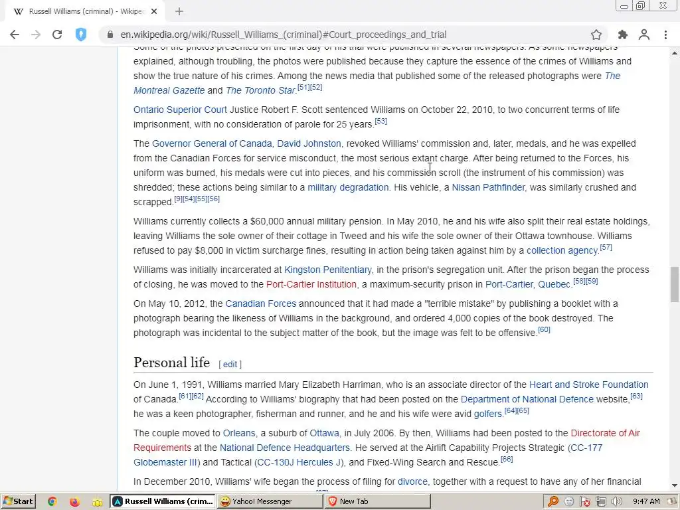Screen dimensions: 680x510
Task: Open citation [53] reference
Action: 381,122
